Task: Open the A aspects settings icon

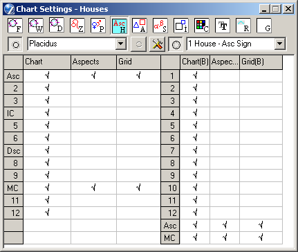Action: [x=140, y=26]
